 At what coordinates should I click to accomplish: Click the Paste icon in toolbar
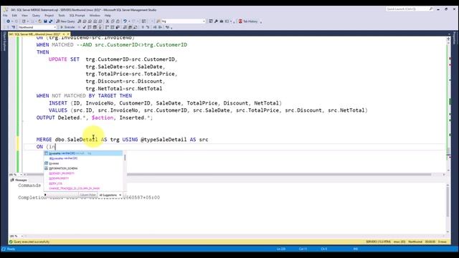tap(118, 21)
